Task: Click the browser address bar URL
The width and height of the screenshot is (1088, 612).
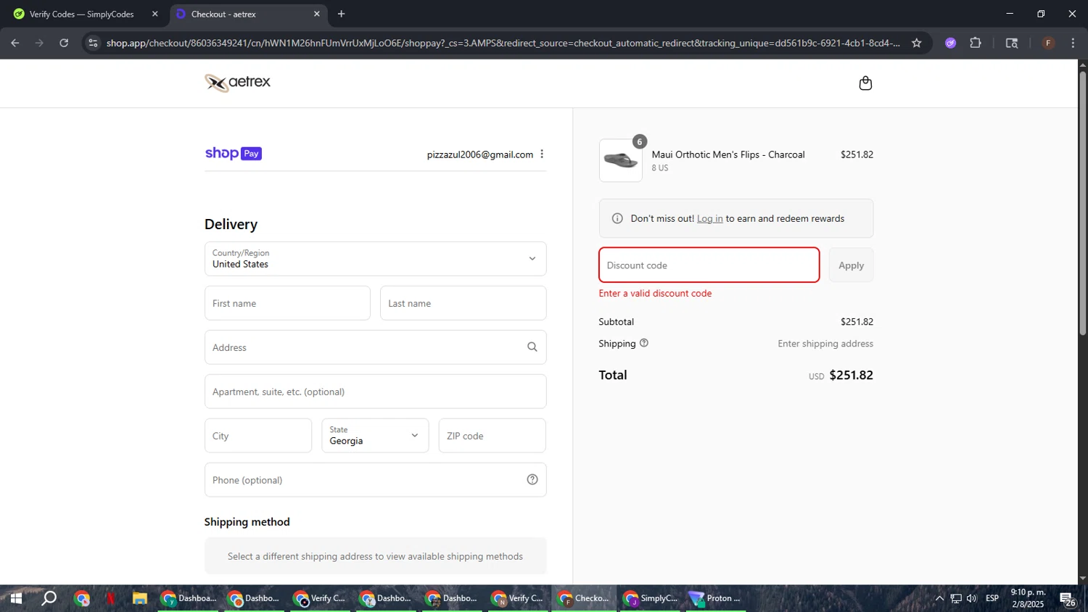Action: click(503, 43)
